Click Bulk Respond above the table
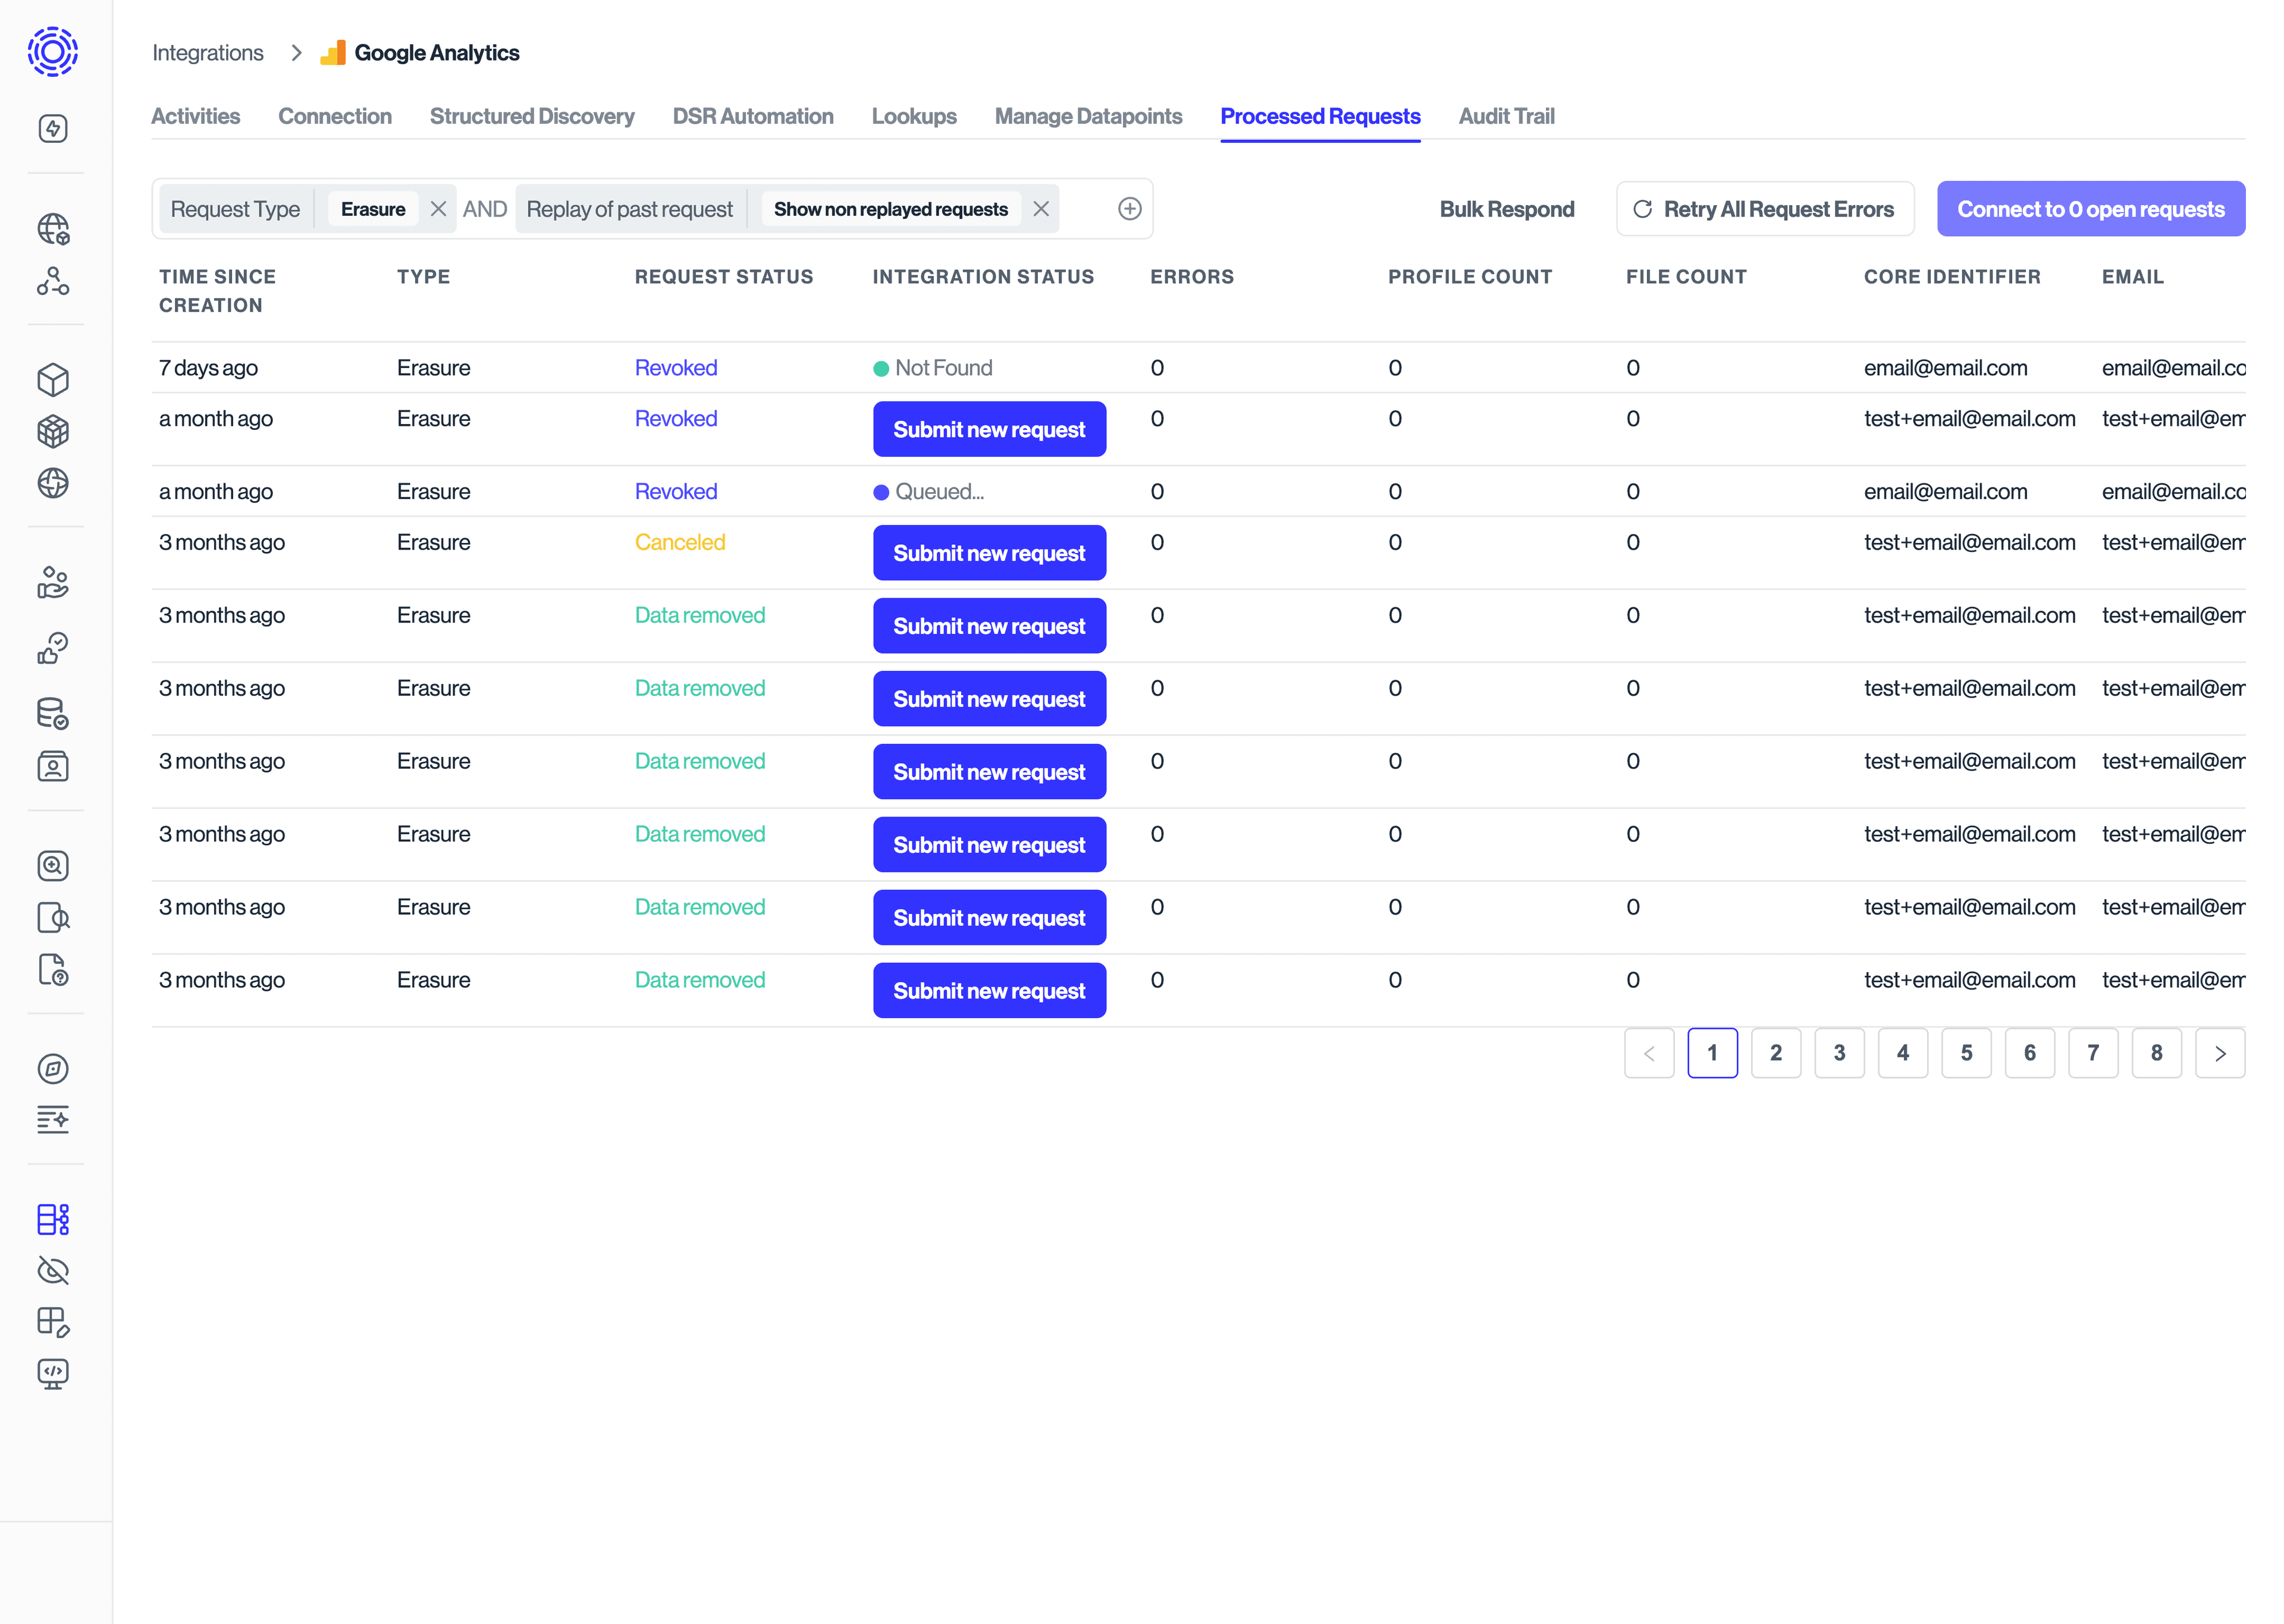 [x=1507, y=208]
